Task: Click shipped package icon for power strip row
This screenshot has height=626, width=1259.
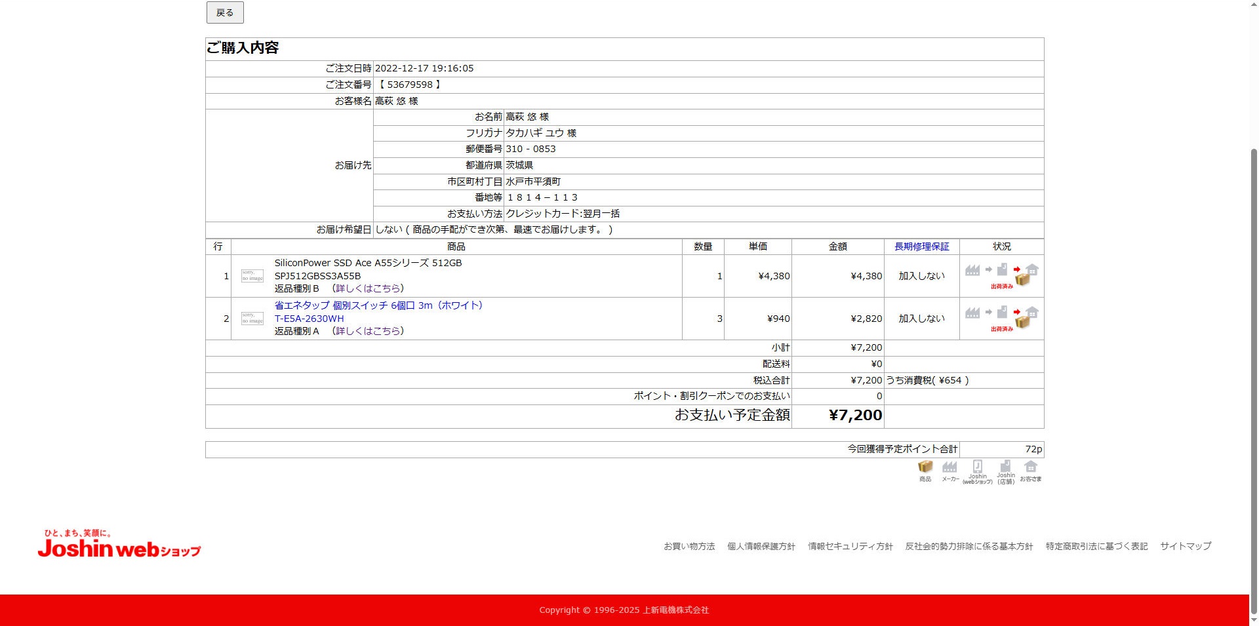Action: [x=1023, y=321]
